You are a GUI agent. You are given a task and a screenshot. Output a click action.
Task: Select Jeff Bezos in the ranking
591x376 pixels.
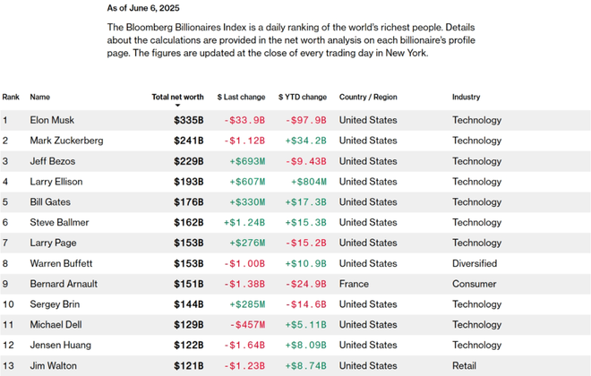[52, 161]
